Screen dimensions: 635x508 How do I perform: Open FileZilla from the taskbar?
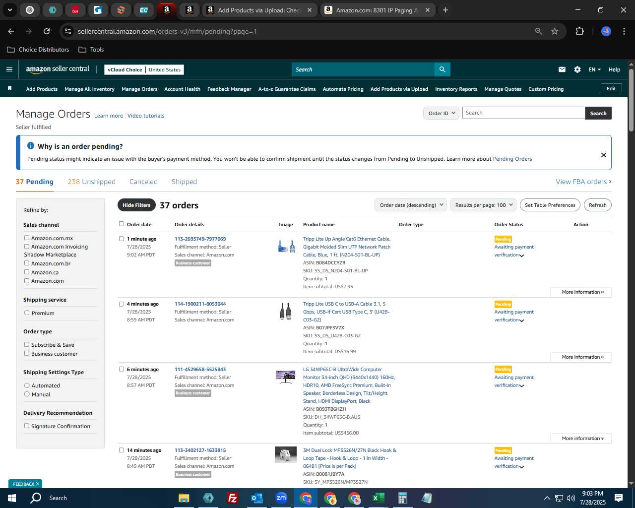coord(232,498)
